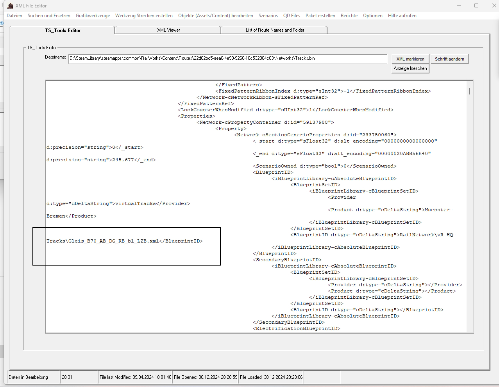Switch to List of Route Names and Folder tab
This screenshot has height=387, width=499.
point(275,30)
